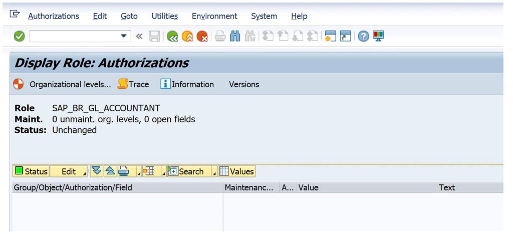The height and width of the screenshot is (234, 513).
Task: Click the orange Exit icon
Action: (187, 36)
